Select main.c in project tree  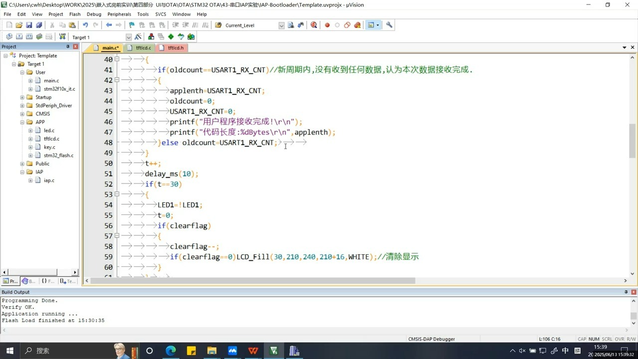click(x=51, y=81)
